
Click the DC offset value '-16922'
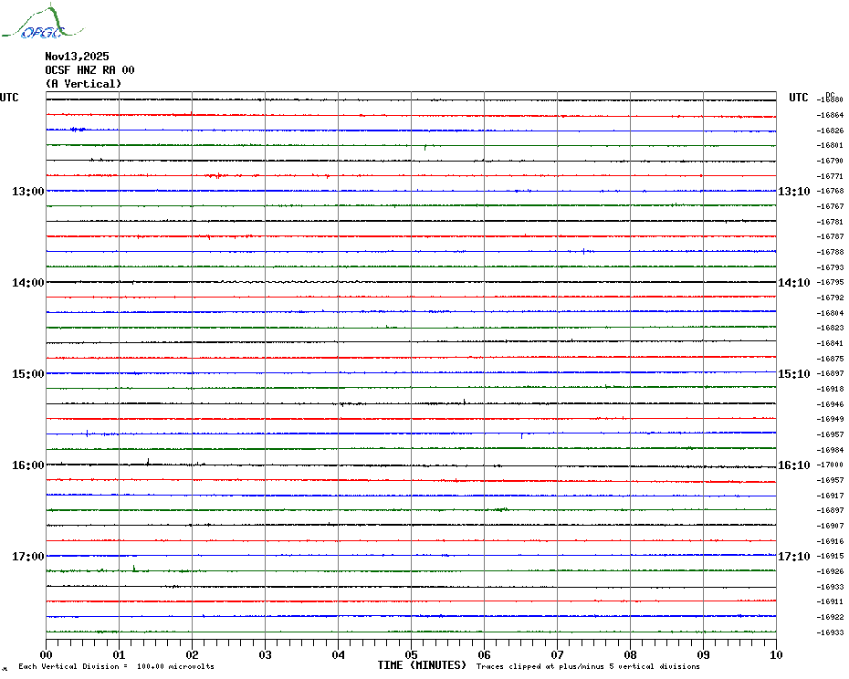click(x=830, y=617)
